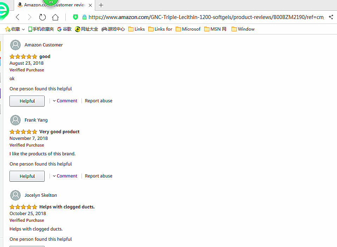
Task: Mark the 'good' review as Helpful
Action: 27,101
